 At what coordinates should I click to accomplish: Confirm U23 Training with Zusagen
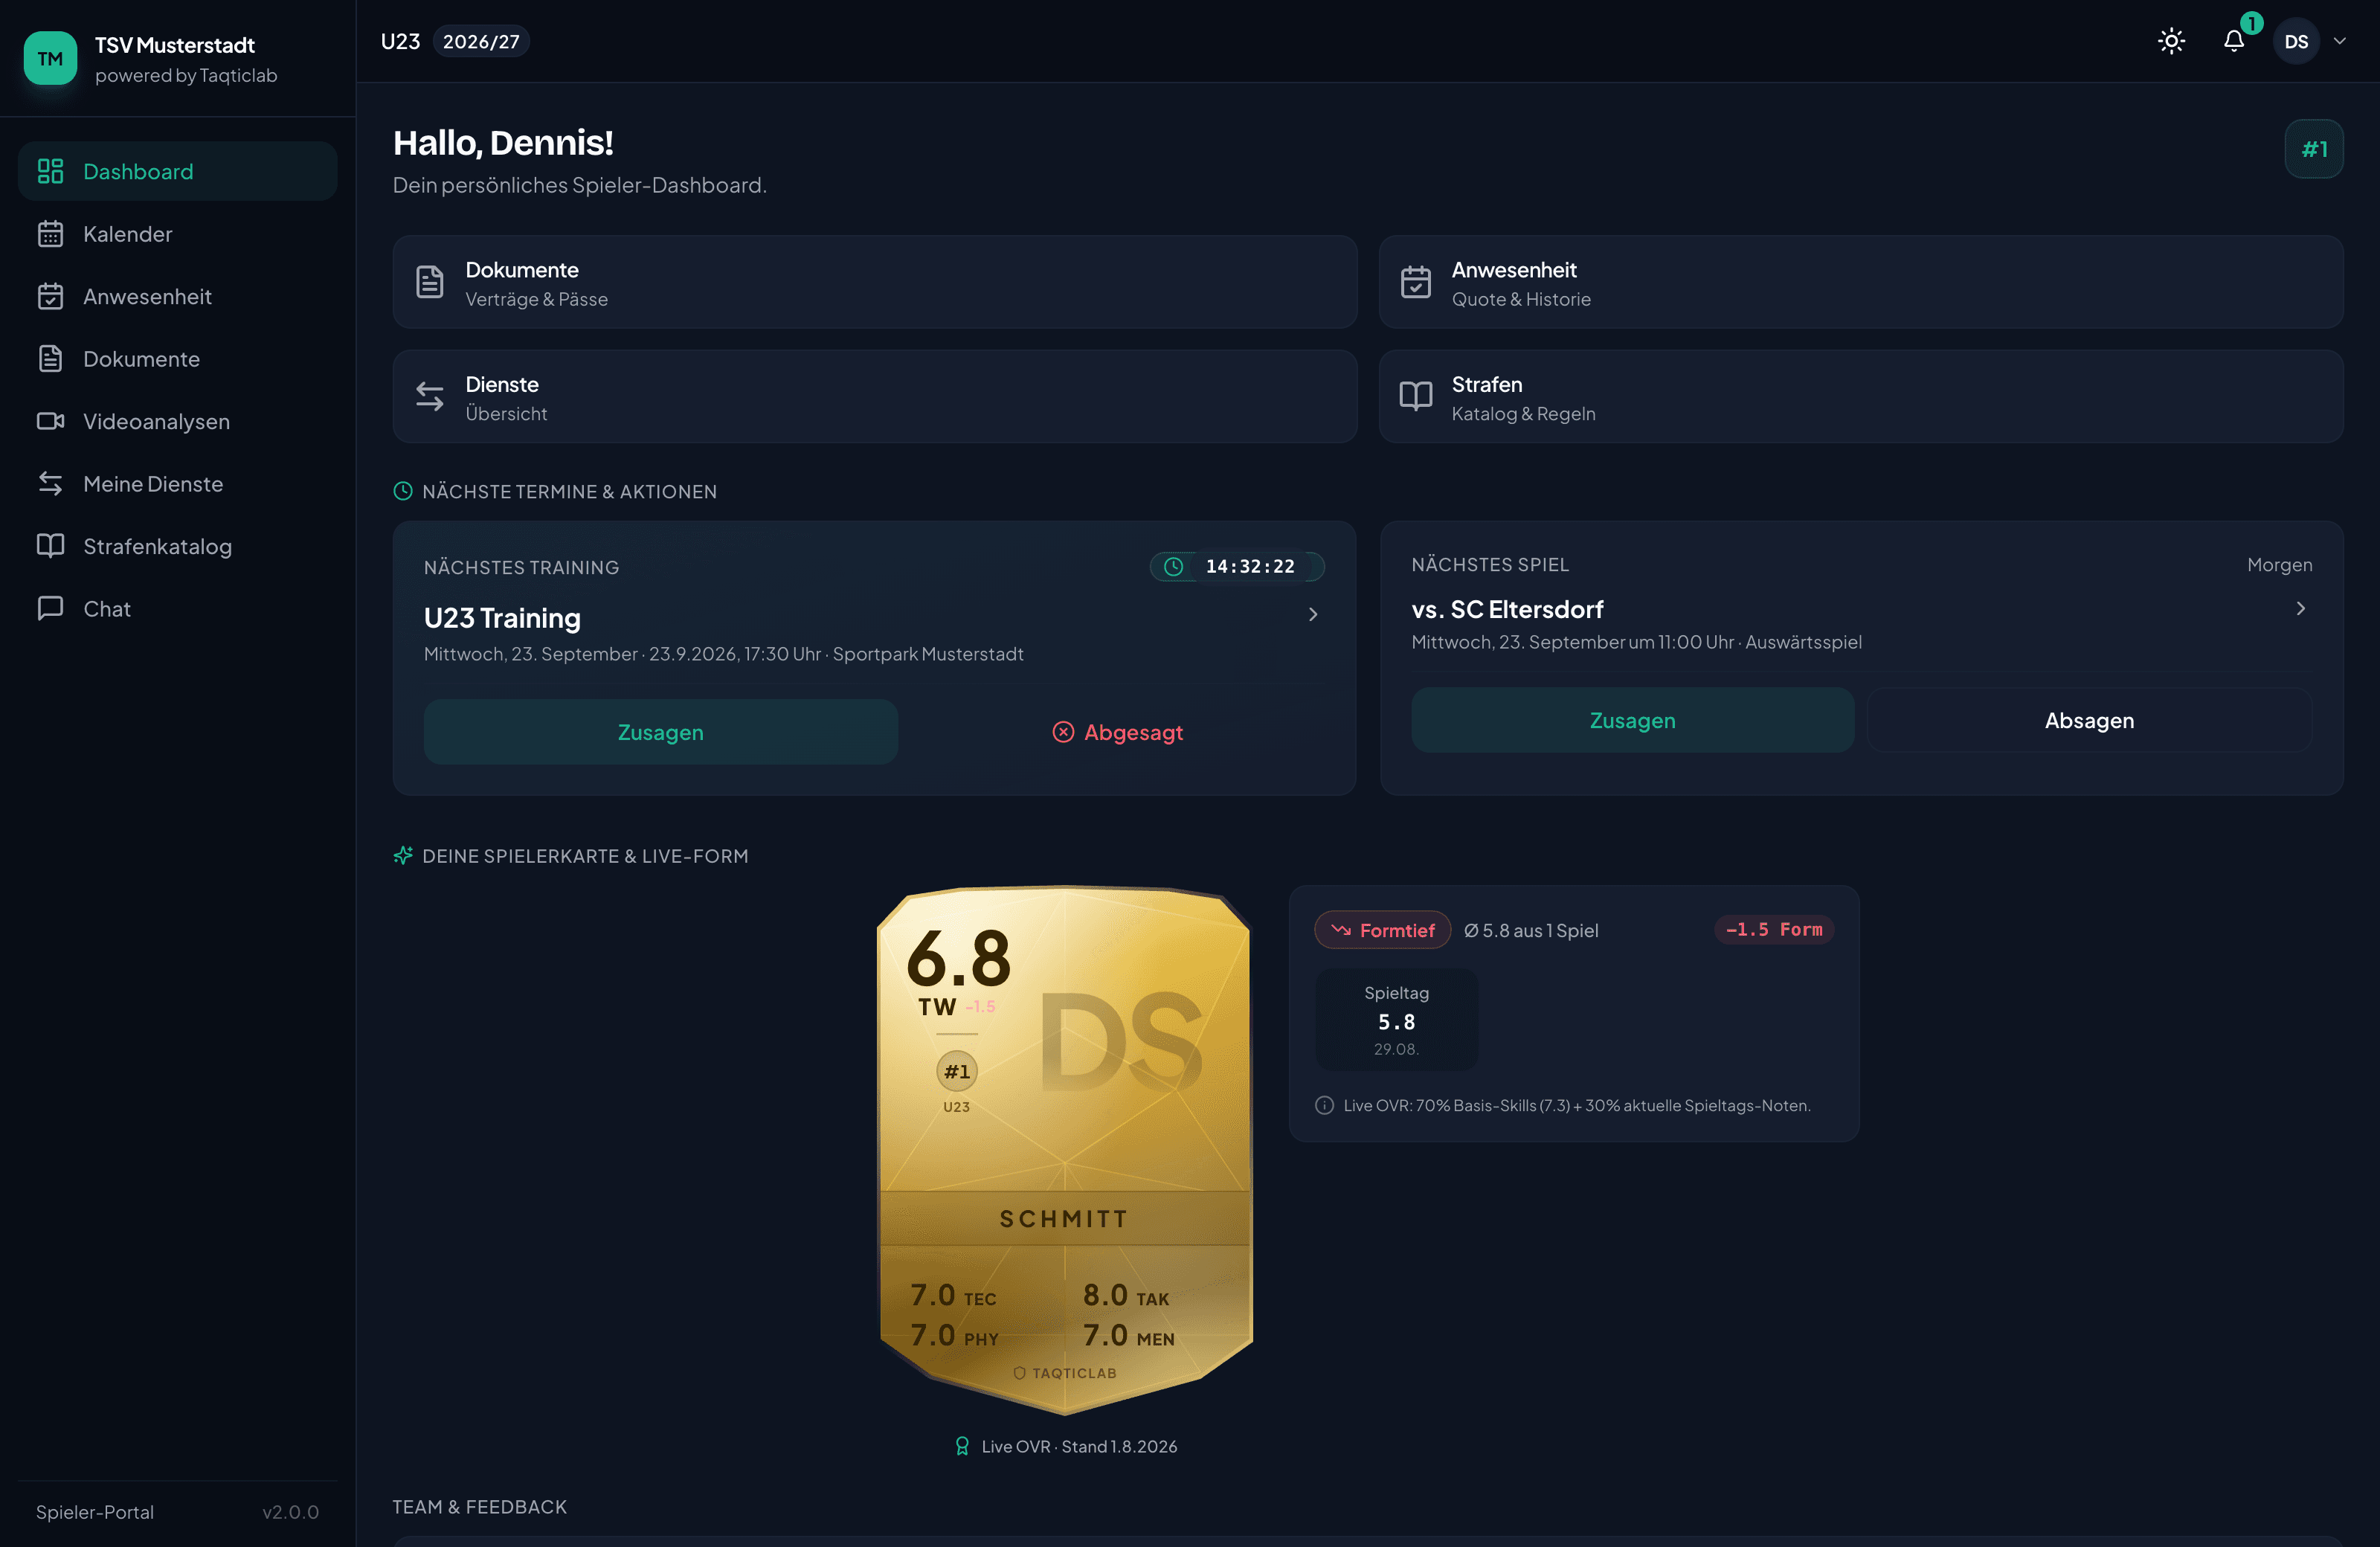(660, 732)
